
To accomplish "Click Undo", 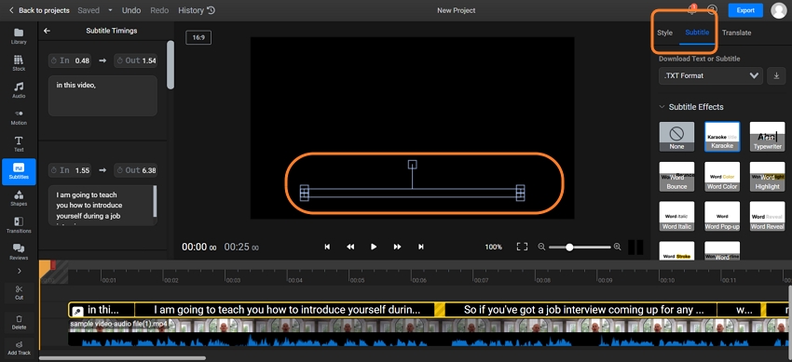I will pos(131,10).
